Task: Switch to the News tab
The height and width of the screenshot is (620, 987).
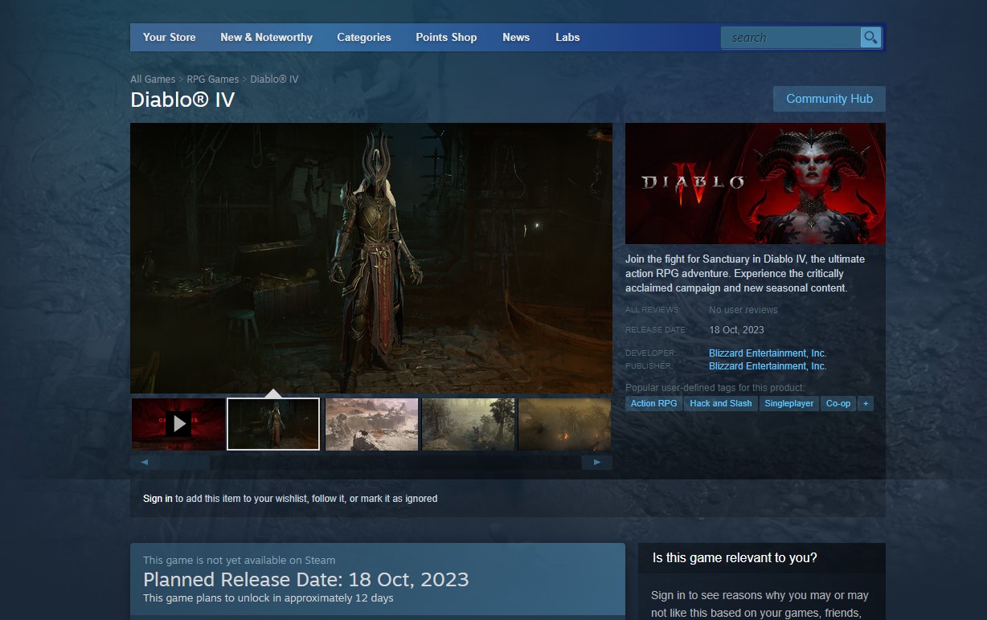Action: point(515,37)
